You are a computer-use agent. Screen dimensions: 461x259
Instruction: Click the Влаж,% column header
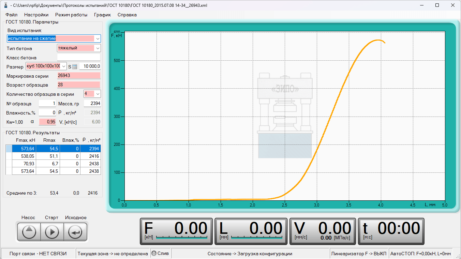70,140
